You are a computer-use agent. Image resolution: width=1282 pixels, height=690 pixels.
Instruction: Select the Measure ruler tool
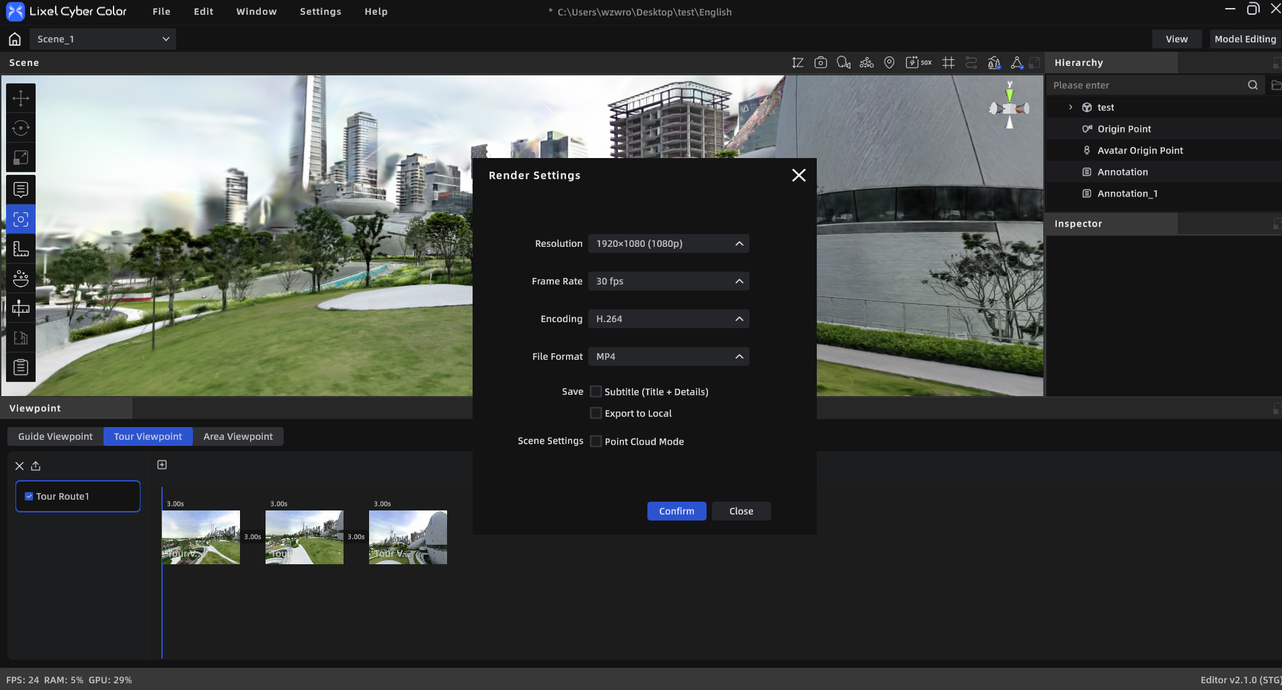[x=21, y=249]
